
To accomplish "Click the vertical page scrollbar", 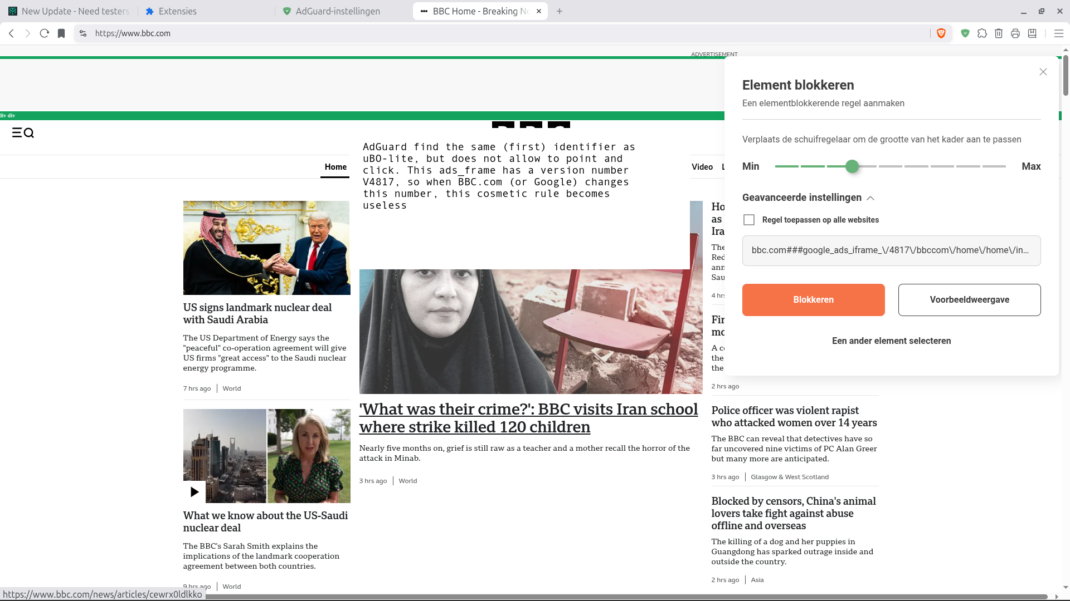I will click(1066, 75).
